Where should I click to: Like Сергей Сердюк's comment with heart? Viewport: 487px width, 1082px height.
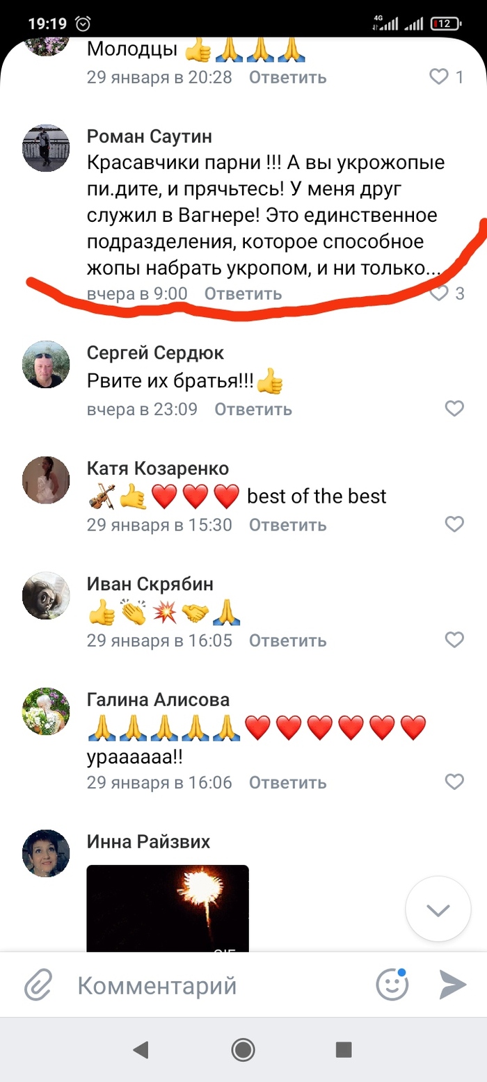[454, 409]
